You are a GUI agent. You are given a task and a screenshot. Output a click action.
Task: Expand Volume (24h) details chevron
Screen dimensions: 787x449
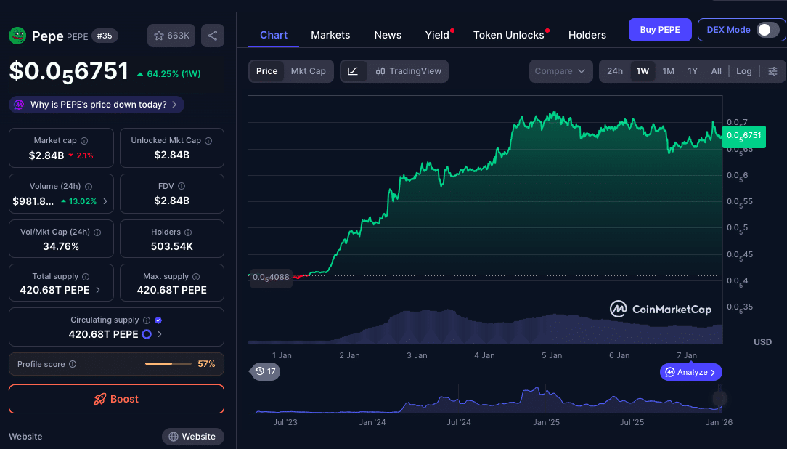105,201
